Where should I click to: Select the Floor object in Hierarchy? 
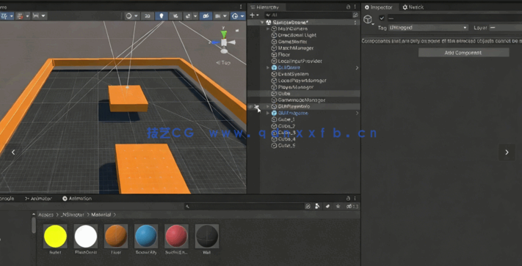point(283,54)
